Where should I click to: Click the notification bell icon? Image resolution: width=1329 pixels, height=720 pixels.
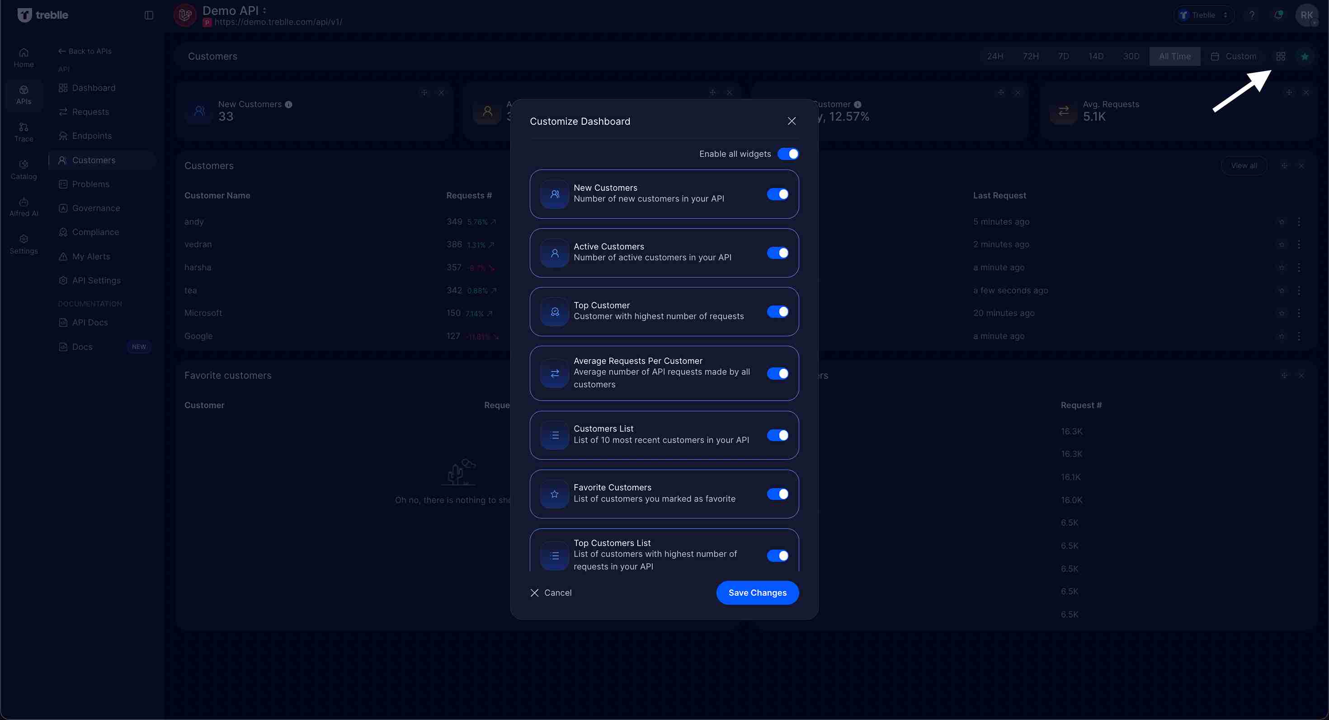[1278, 15]
